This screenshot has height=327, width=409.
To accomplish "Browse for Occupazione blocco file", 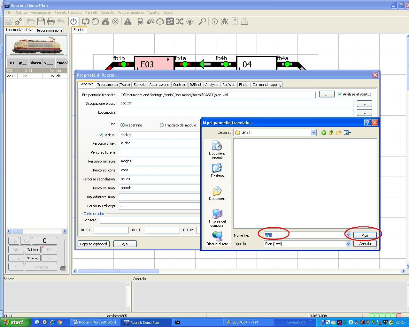I will [x=364, y=104].
